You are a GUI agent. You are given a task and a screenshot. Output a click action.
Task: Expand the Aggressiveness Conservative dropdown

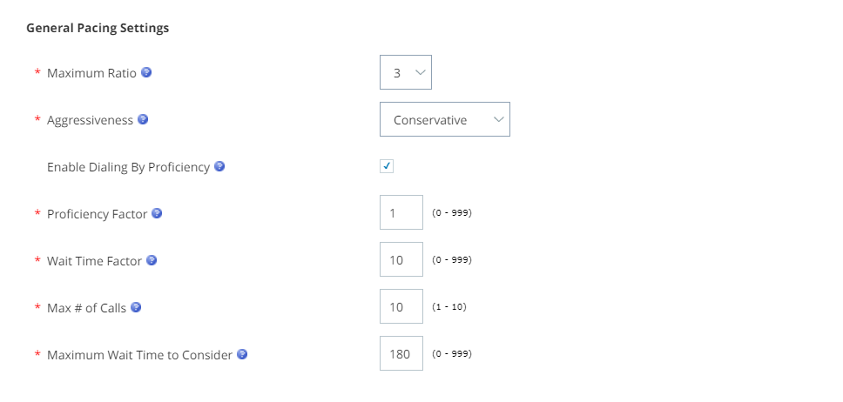tap(445, 119)
